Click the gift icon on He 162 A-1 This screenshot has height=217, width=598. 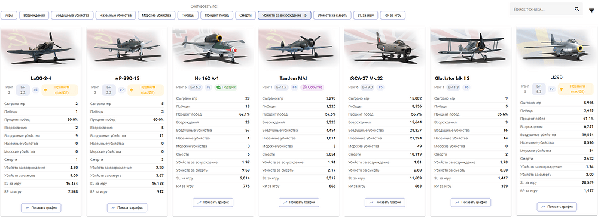(218, 88)
